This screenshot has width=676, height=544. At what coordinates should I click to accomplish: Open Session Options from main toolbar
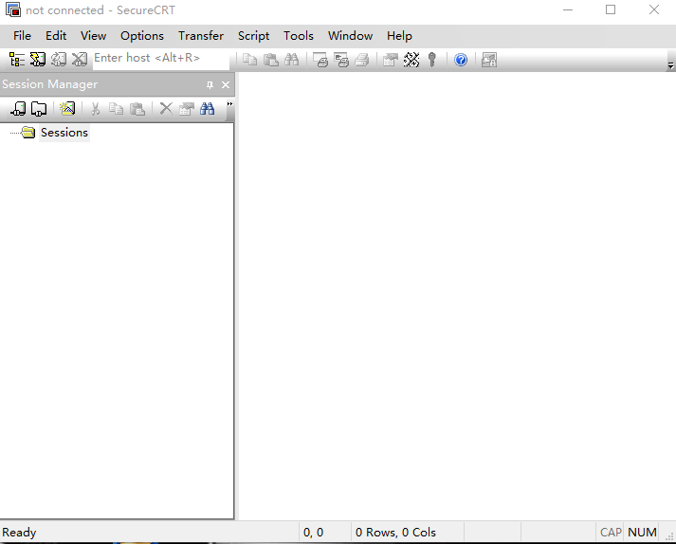tap(391, 60)
